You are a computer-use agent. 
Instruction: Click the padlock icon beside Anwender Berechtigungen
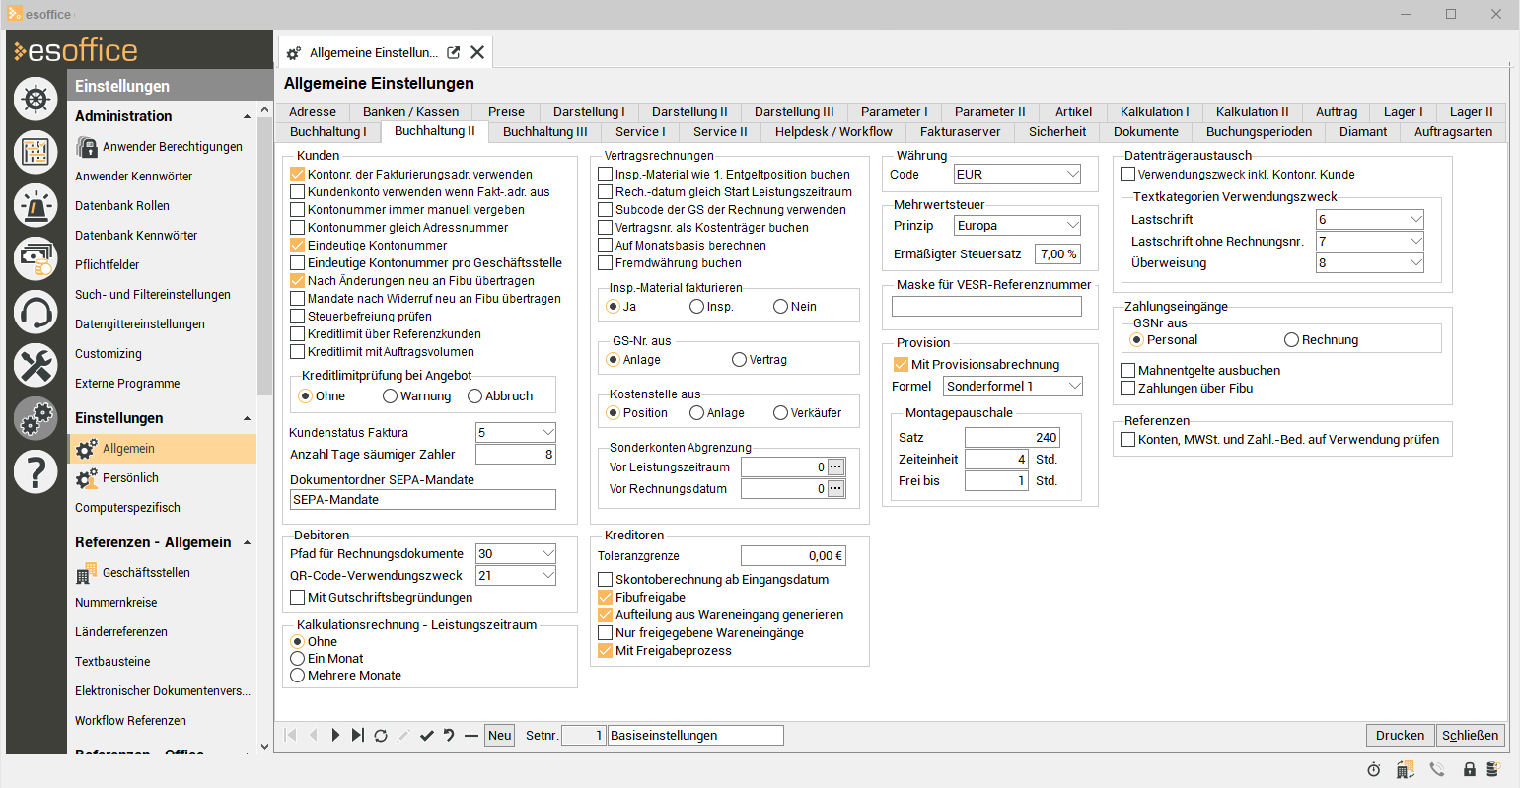[86, 147]
